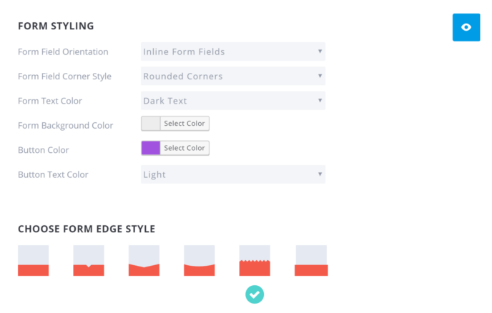Click the blue eye preview button
This screenshot has width=492, height=313.
466,27
